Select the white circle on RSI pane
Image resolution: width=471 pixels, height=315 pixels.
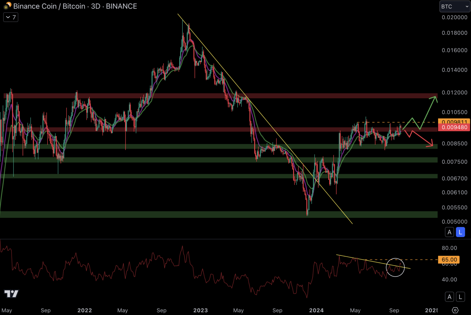coord(395,259)
